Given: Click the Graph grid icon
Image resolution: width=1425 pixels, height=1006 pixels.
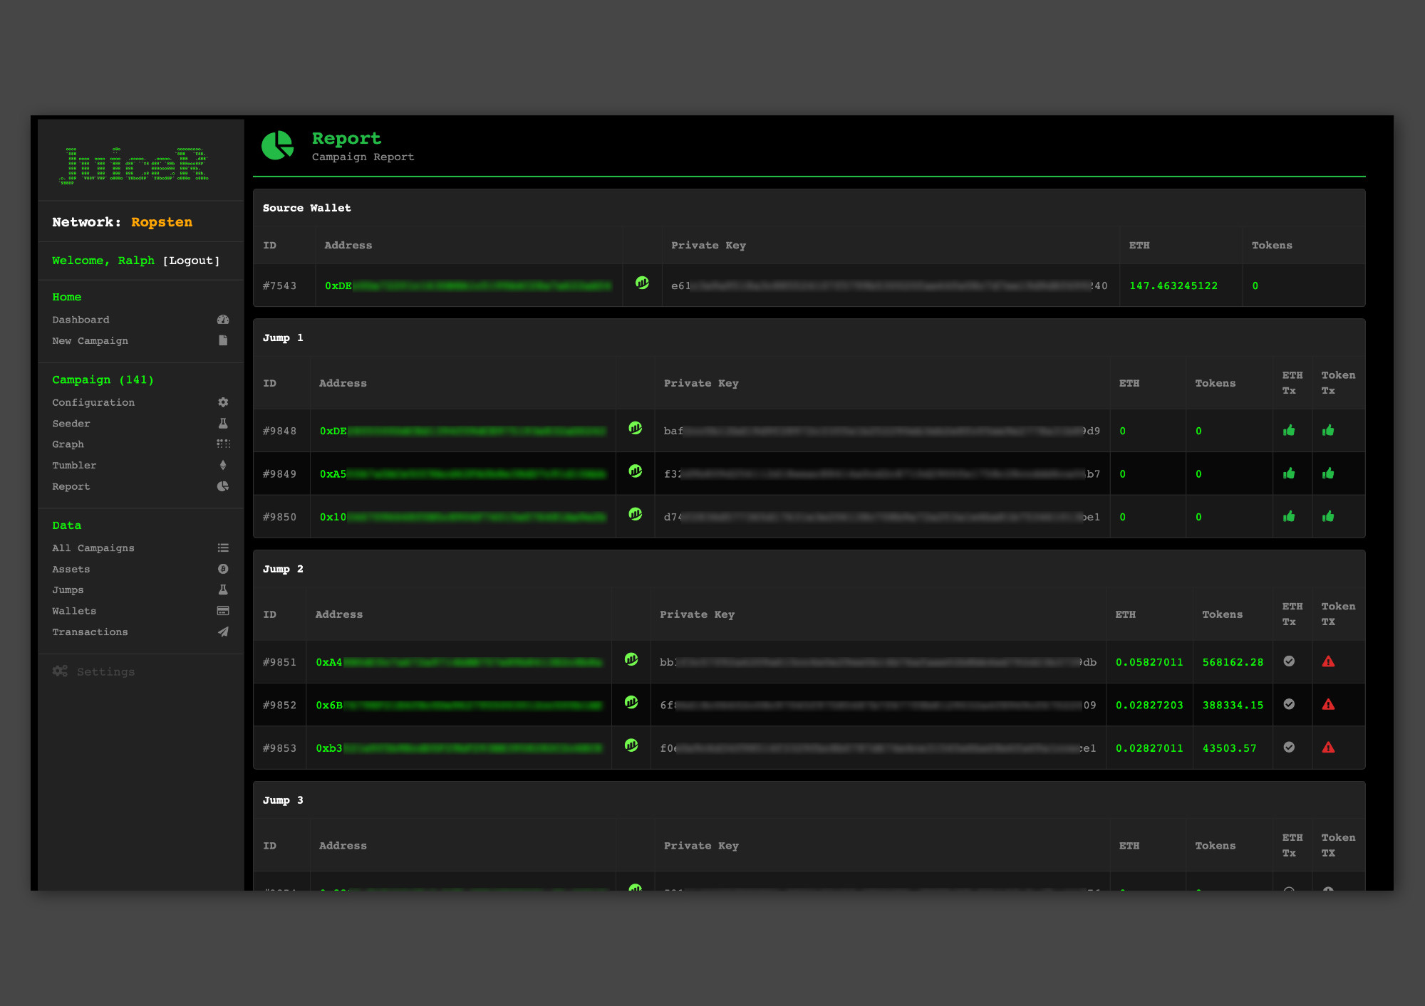Looking at the screenshot, I should (x=223, y=444).
